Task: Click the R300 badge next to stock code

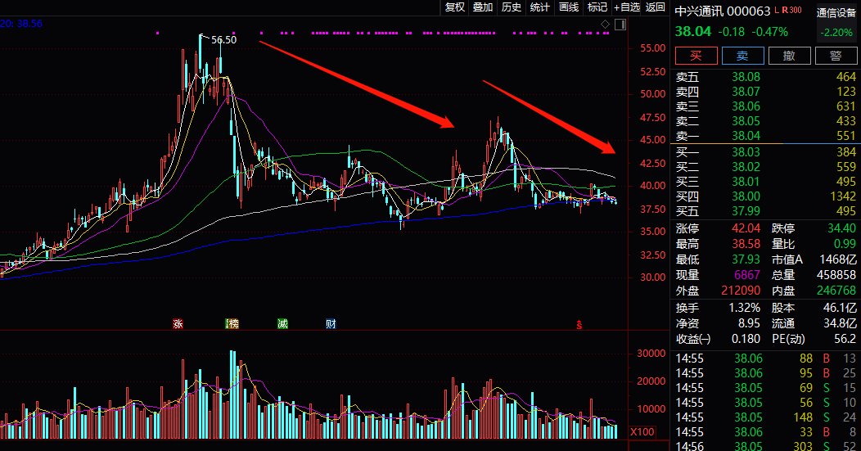Action: (x=791, y=10)
